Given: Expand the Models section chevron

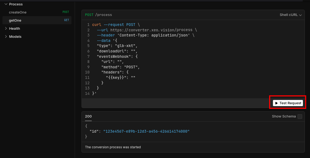Looking at the screenshot, I should (6, 36).
